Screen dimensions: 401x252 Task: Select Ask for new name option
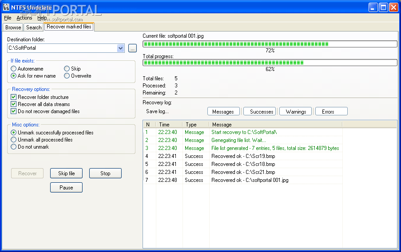(x=33, y=76)
